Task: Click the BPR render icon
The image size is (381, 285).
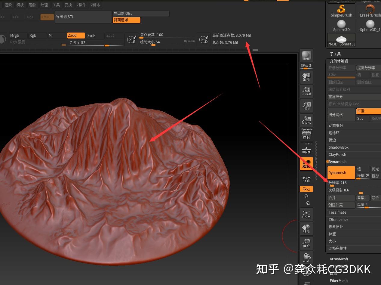Action: click(x=306, y=55)
